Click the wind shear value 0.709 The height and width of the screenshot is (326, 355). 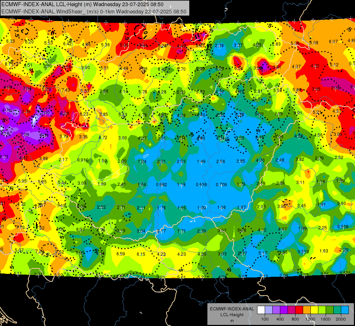(x=221, y=185)
